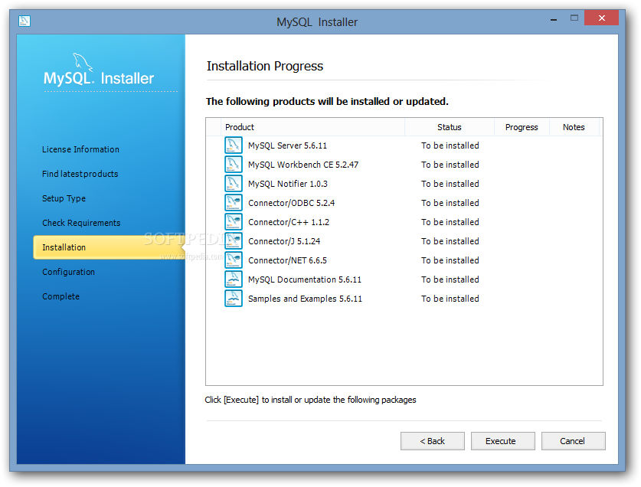The image size is (641, 487).
Task: Click the Connector/J 5.1.24 icon
Action: point(233,241)
